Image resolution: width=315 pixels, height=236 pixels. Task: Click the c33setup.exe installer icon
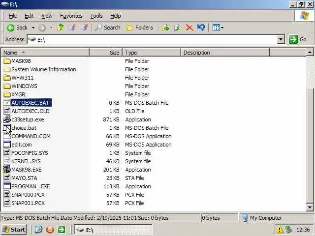[x=7, y=119]
